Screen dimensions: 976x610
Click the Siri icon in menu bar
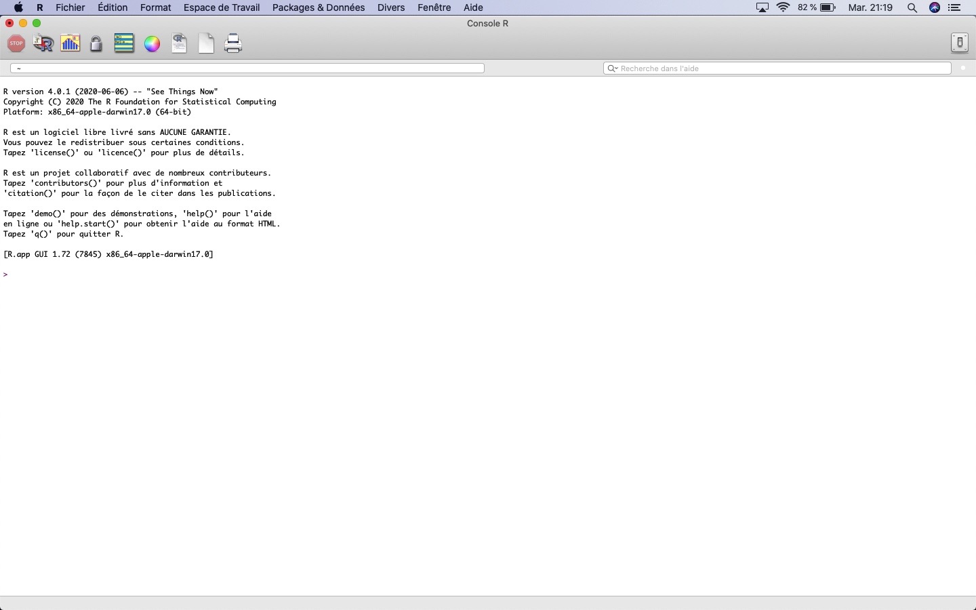(x=935, y=7)
